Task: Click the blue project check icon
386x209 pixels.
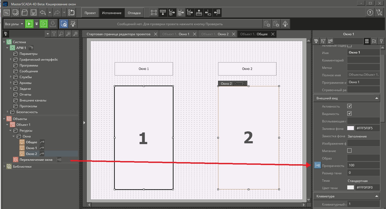Action: [x=64, y=24]
